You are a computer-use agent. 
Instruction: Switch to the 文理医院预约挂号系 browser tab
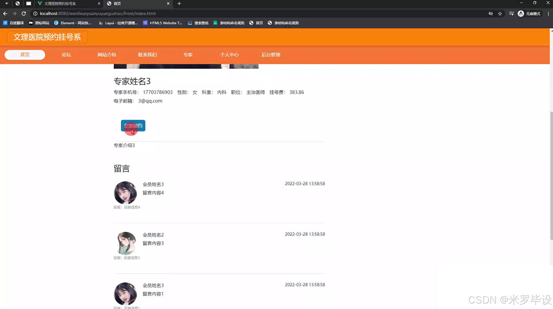(60, 3)
